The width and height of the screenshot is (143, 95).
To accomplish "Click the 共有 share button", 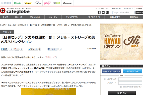I will 5,49.
